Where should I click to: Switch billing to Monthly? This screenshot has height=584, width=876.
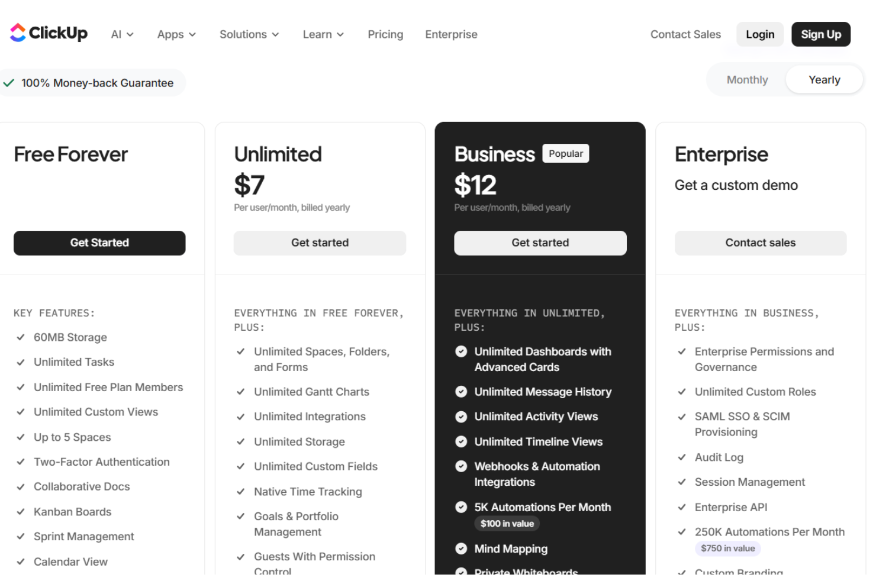(747, 79)
